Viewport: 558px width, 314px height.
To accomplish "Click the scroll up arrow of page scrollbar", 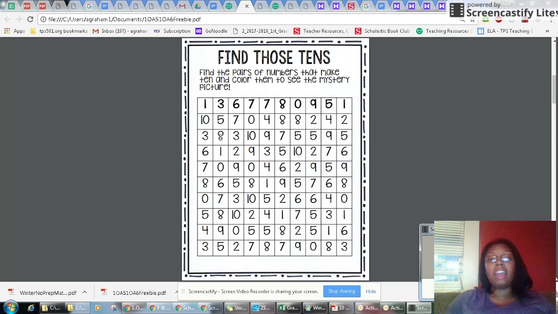I will 555,41.
